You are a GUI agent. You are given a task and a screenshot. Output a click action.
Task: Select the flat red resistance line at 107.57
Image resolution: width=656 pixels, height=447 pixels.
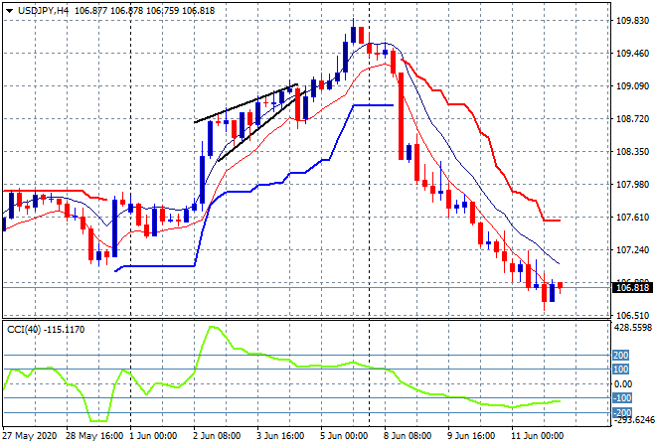point(552,221)
